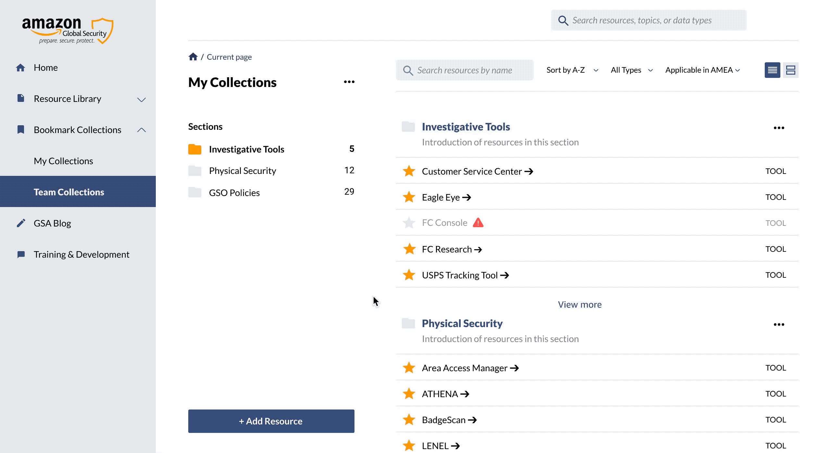The height and width of the screenshot is (453, 831).
Task: Open the Applicable in AMEA dropdown
Action: [702, 70]
